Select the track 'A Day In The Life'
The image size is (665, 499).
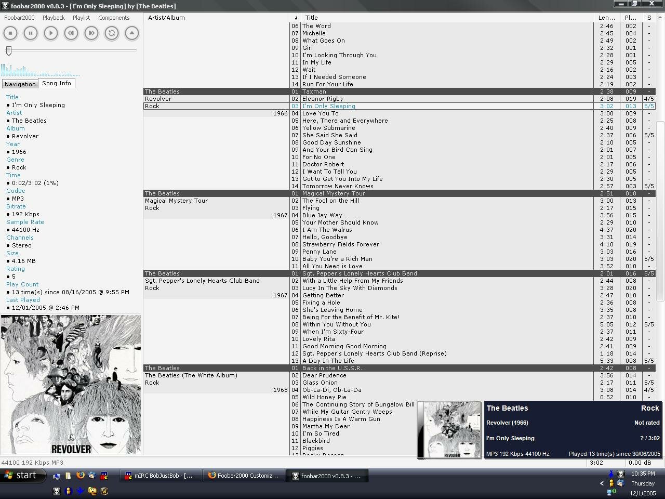click(328, 361)
